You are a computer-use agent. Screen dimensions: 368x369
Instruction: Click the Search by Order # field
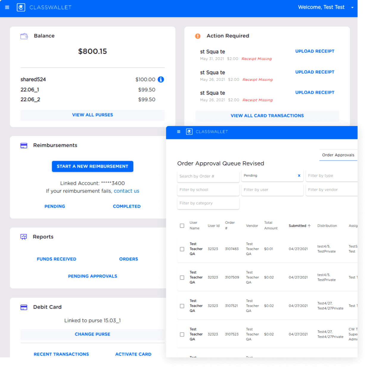coord(208,176)
